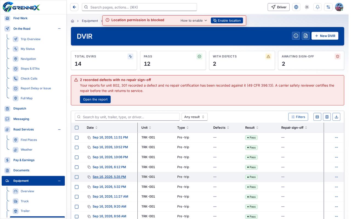Viewport: 351px width, 219px height.
Task: Collapse the On the Road section
Action: (x=59, y=29)
